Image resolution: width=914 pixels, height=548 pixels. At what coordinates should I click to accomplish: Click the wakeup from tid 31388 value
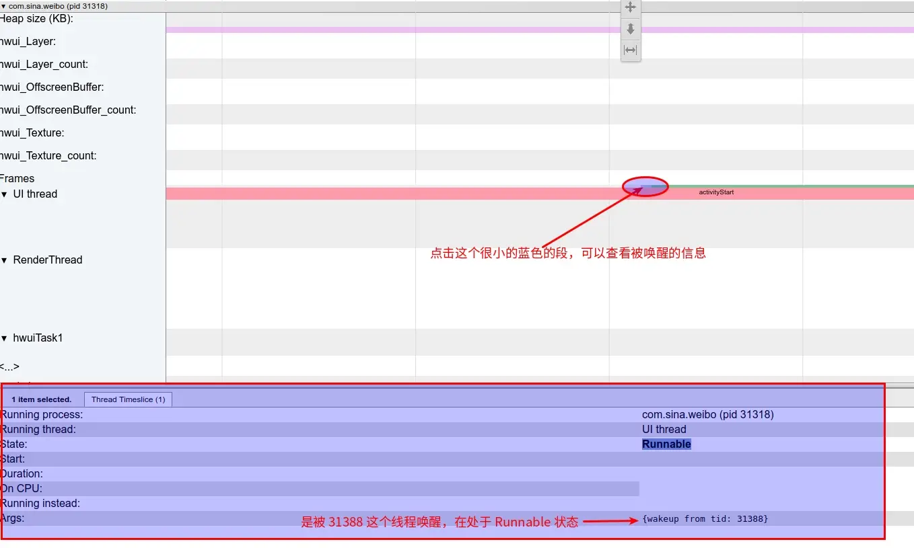(x=704, y=518)
